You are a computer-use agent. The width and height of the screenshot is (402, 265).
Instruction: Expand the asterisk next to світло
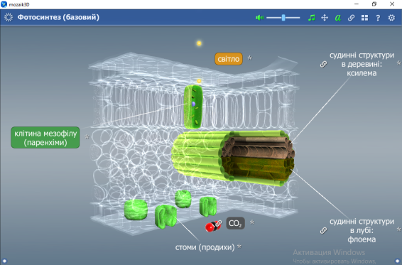250,58
